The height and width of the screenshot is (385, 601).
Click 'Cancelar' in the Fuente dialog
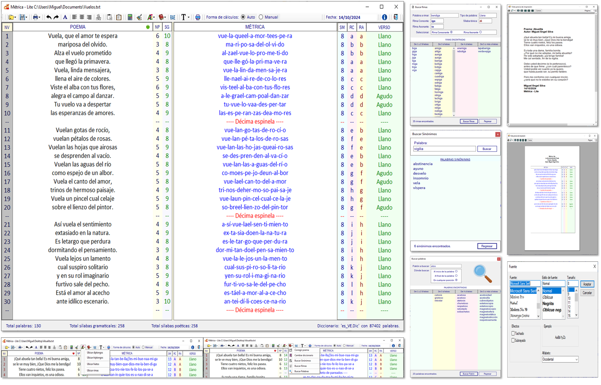587,293
